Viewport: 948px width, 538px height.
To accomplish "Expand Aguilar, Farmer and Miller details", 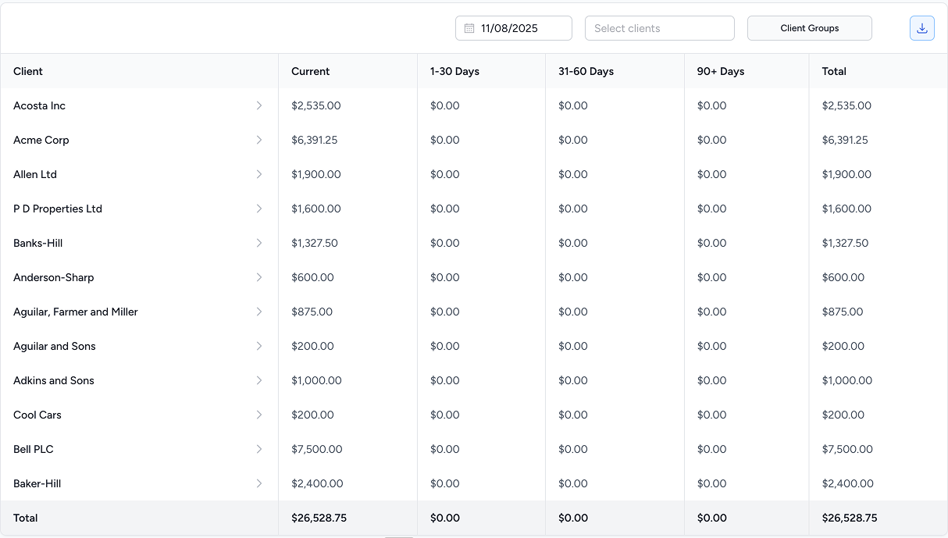I will 259,312.
